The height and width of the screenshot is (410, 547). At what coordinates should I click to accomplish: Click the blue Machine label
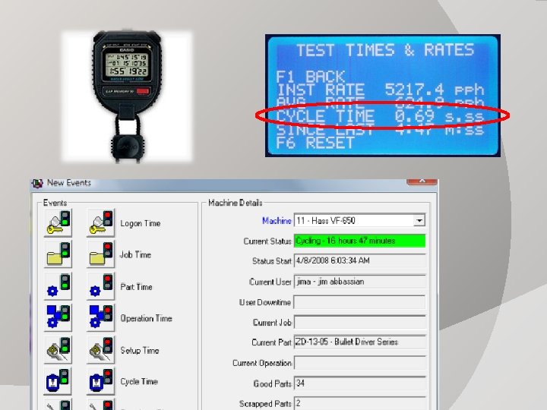point(277,221)
